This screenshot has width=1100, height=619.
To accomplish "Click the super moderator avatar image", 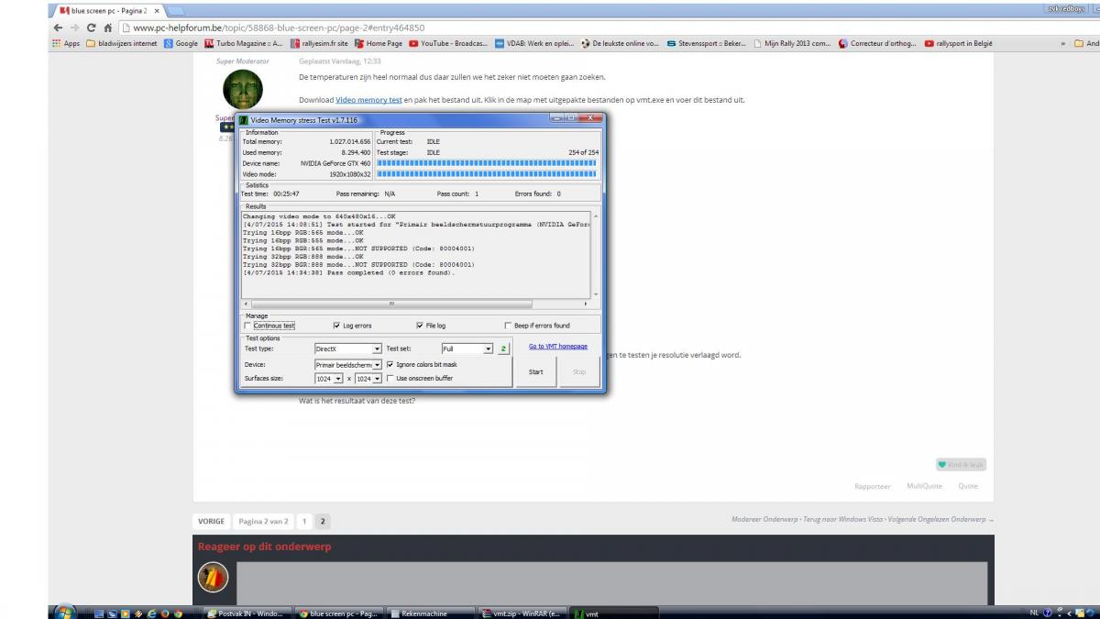I will coord(243,90).
